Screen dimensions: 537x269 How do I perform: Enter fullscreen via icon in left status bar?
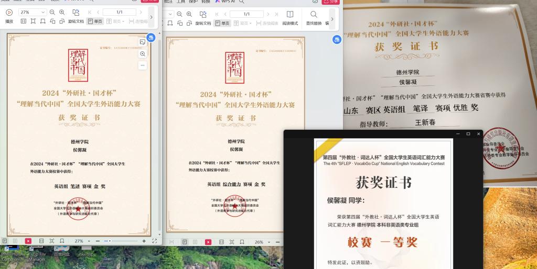155,241
